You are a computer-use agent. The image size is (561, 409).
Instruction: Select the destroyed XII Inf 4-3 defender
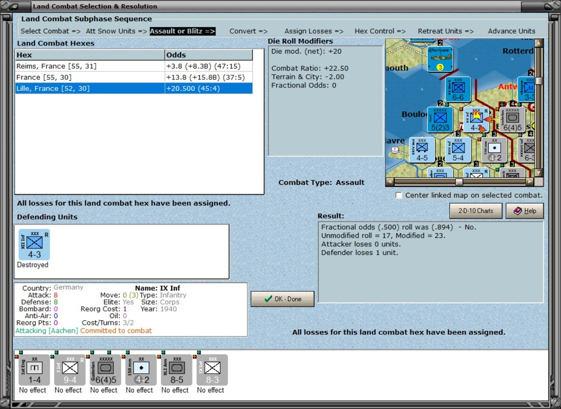point(34,245)
